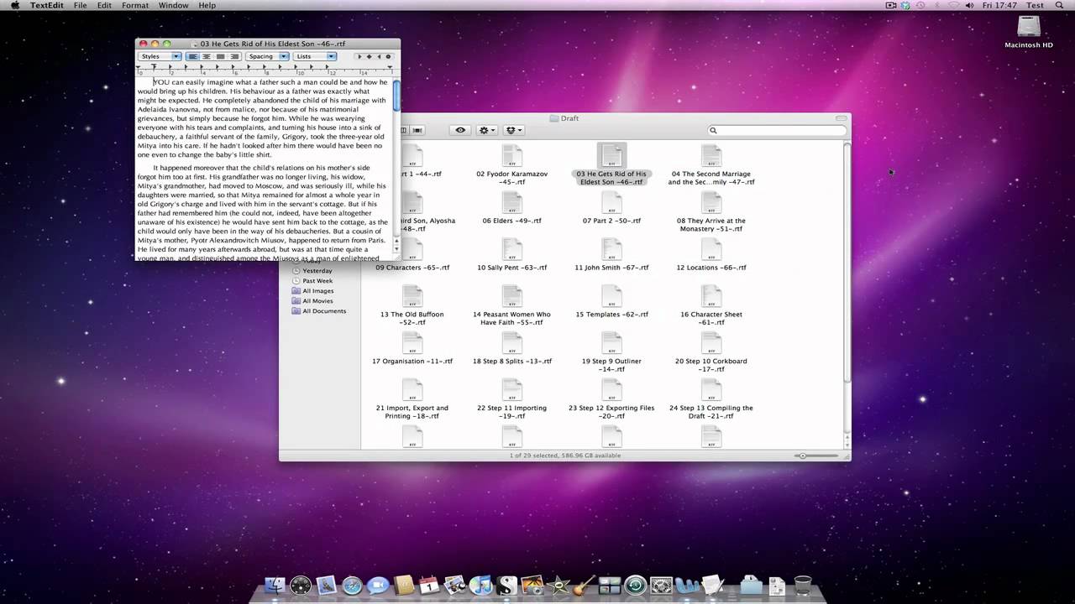The height and width of the screenshot is (604, 1075).
Task: Open the File menu
Action: pos(80,5)
